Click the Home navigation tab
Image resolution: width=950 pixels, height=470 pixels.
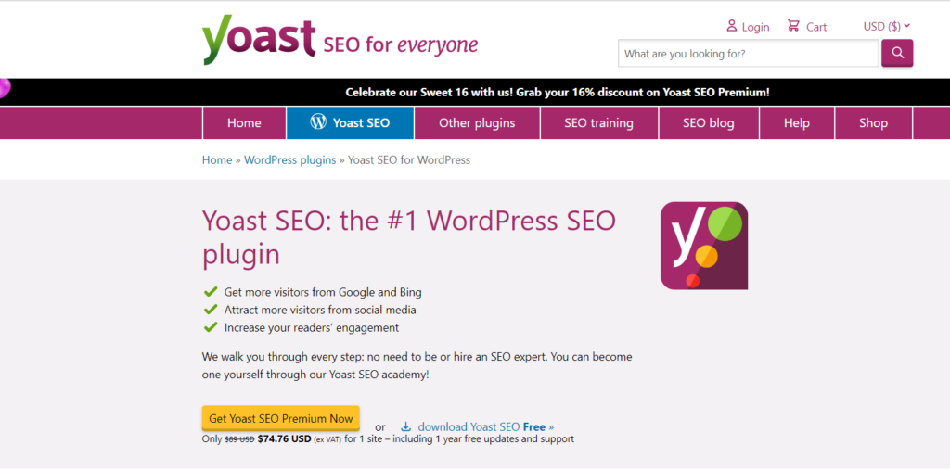coord(244,122)
